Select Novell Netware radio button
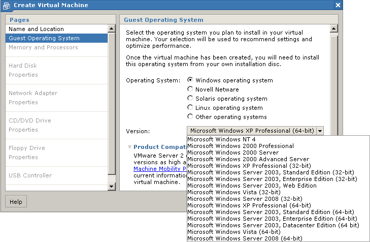The height and width of the screenshot is (242, 370). (x=190, y=89)
